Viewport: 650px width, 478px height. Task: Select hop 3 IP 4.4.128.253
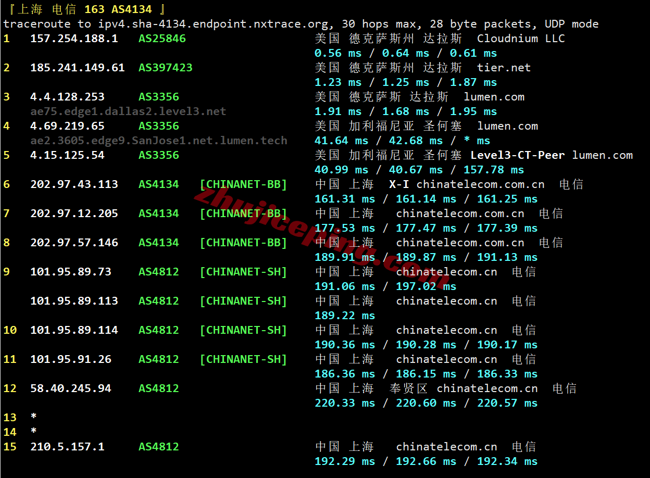point(67,97)
